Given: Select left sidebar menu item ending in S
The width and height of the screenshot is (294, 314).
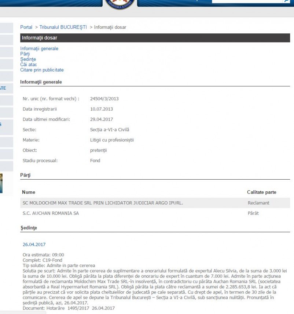Looking at the screenshot, I should point(1,124).
